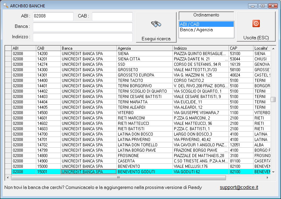281x199 pixels.
Task: Click the CAP column header
Action: point(241,48)
